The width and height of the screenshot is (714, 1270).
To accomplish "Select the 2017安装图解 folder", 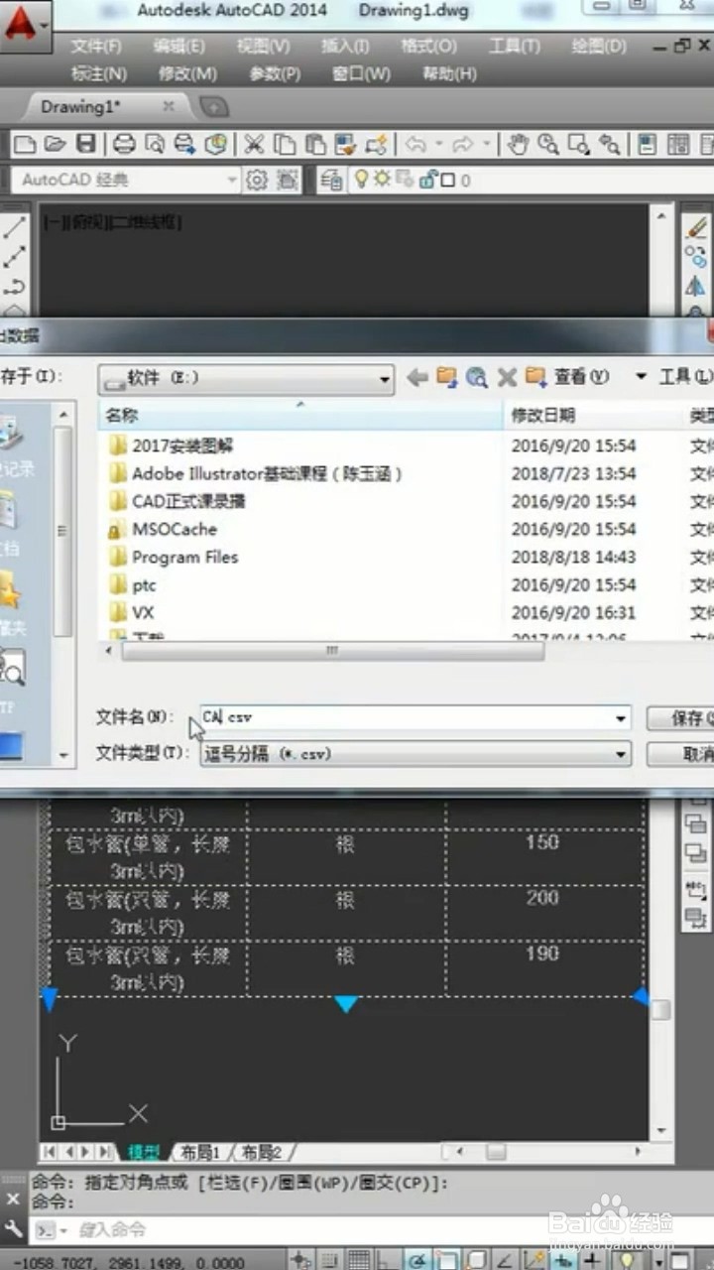I will [182, 445].
